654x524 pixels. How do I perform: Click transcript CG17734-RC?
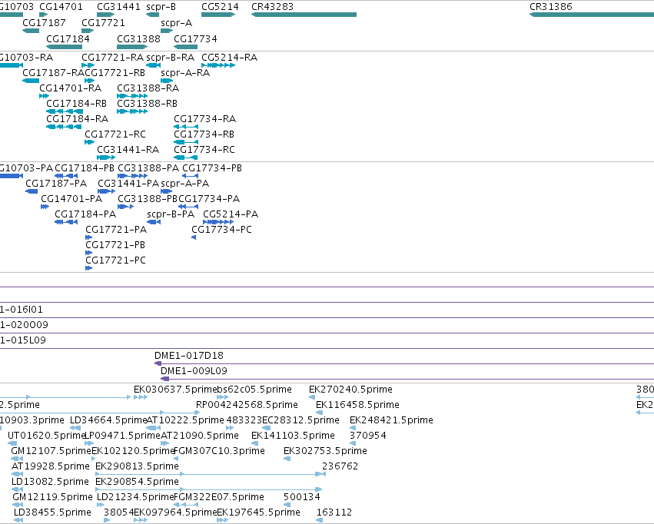(204, 149)
